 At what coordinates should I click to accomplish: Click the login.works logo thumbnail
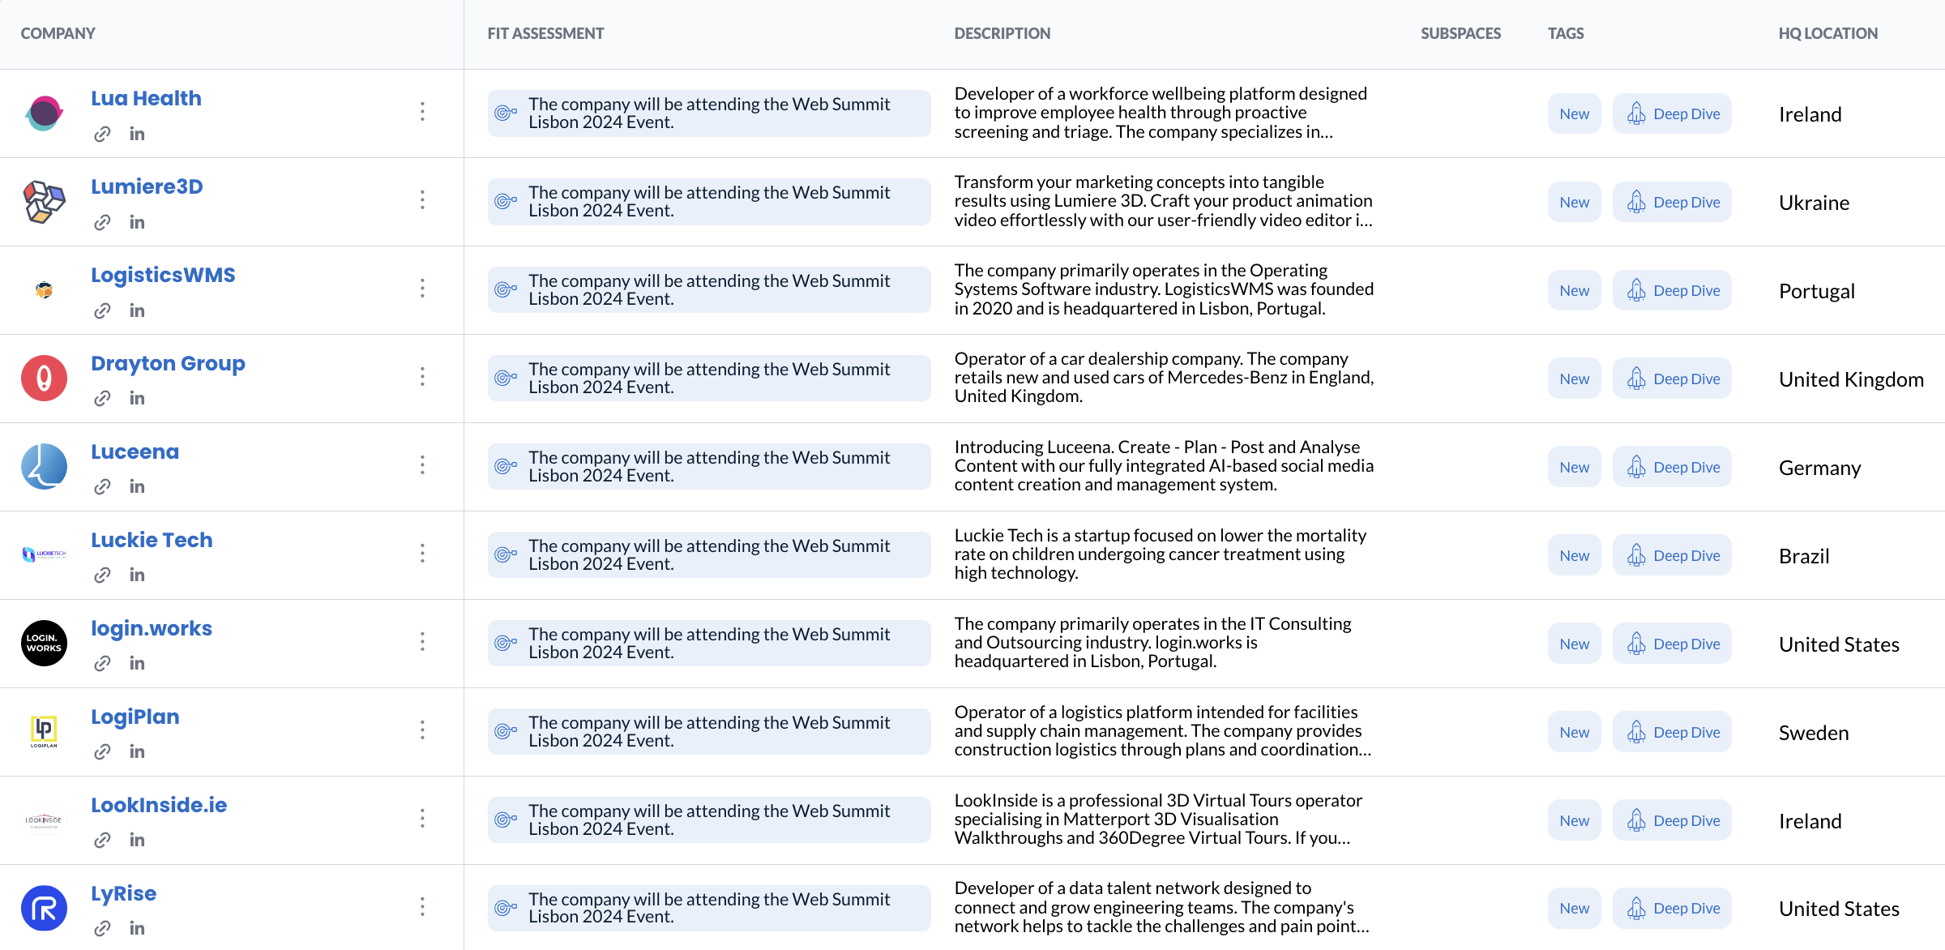coord(44,643)
